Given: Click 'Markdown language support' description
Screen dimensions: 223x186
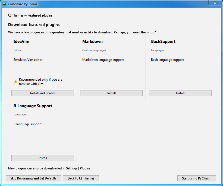Looking at the screenshot, I should tap(103, 60).
